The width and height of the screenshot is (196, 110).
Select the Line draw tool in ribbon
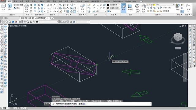tap(51, 8)
